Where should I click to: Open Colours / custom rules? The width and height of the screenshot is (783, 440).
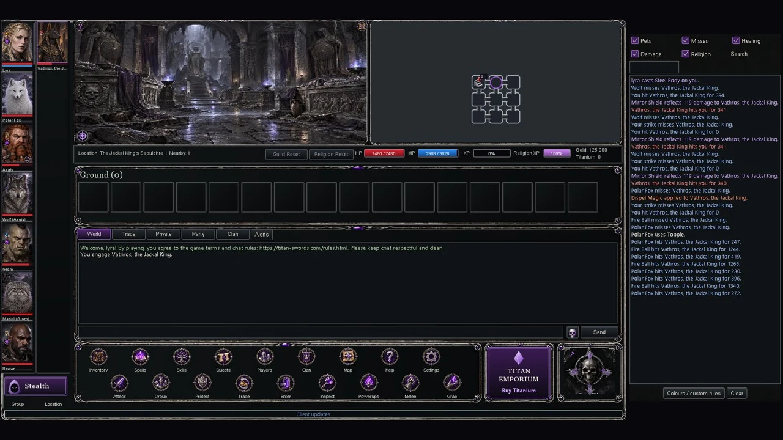pos(694,394)
